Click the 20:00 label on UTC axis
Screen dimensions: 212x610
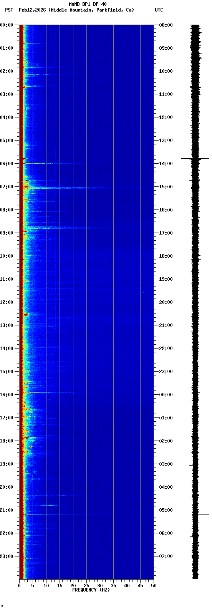click(166, 302)
